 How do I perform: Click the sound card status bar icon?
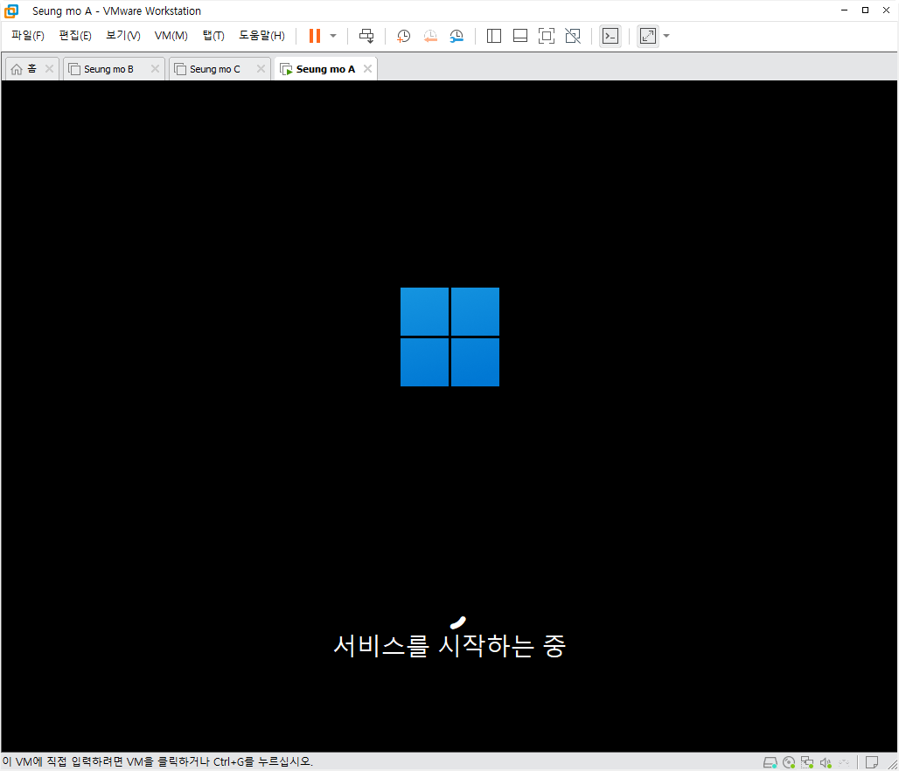tap(826, 762)
